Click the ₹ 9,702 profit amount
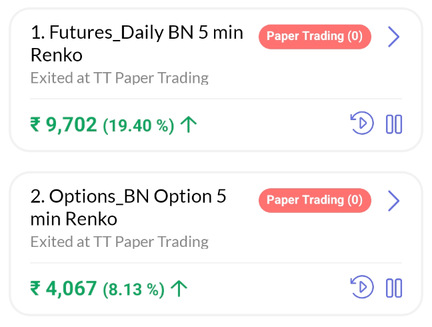Viewport: 432px width, 327px height. click(71, 124)
